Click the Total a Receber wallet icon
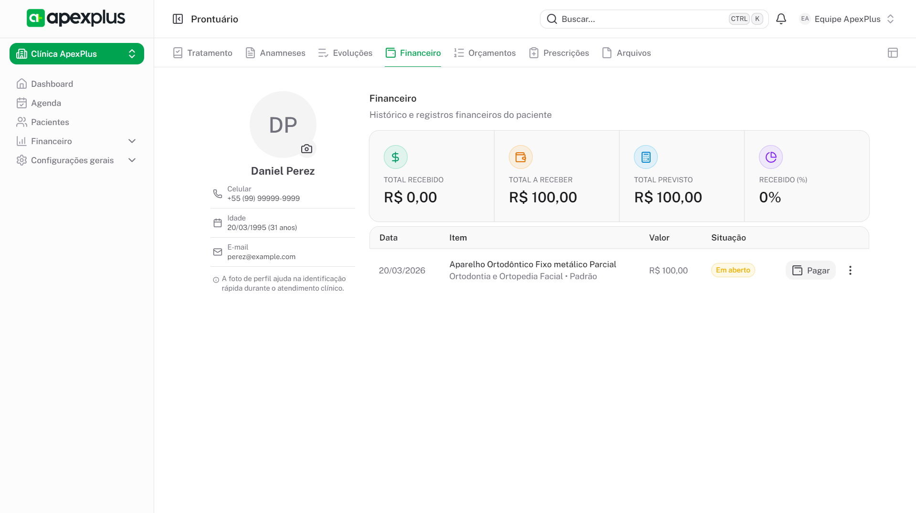Screen dimensions: 916x513 point(520,157)
